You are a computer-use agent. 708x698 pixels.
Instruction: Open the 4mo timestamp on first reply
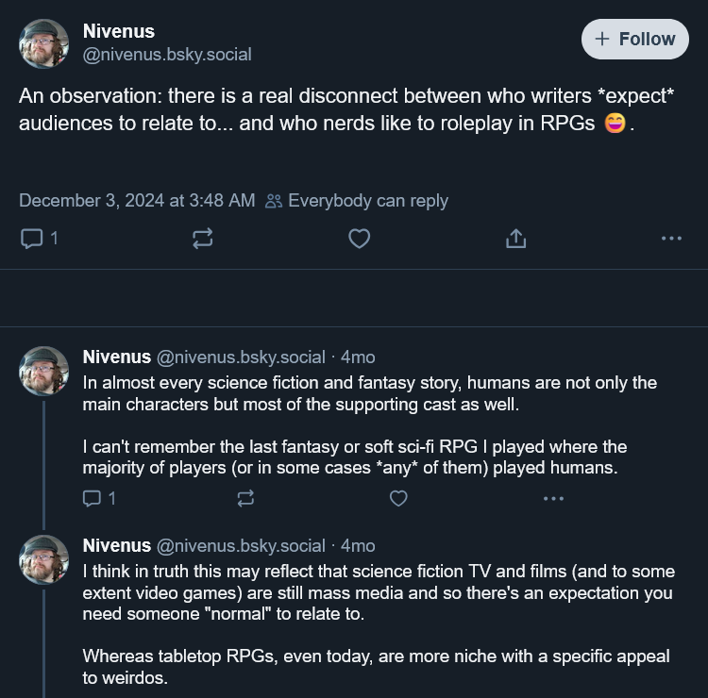tap(358, 357)
